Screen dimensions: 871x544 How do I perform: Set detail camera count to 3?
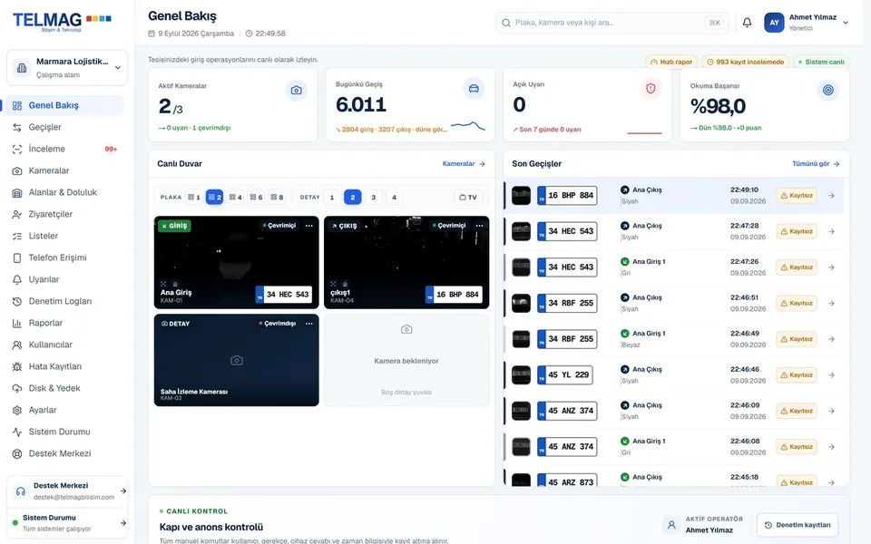pyautogui.click(x=373, y=197)
